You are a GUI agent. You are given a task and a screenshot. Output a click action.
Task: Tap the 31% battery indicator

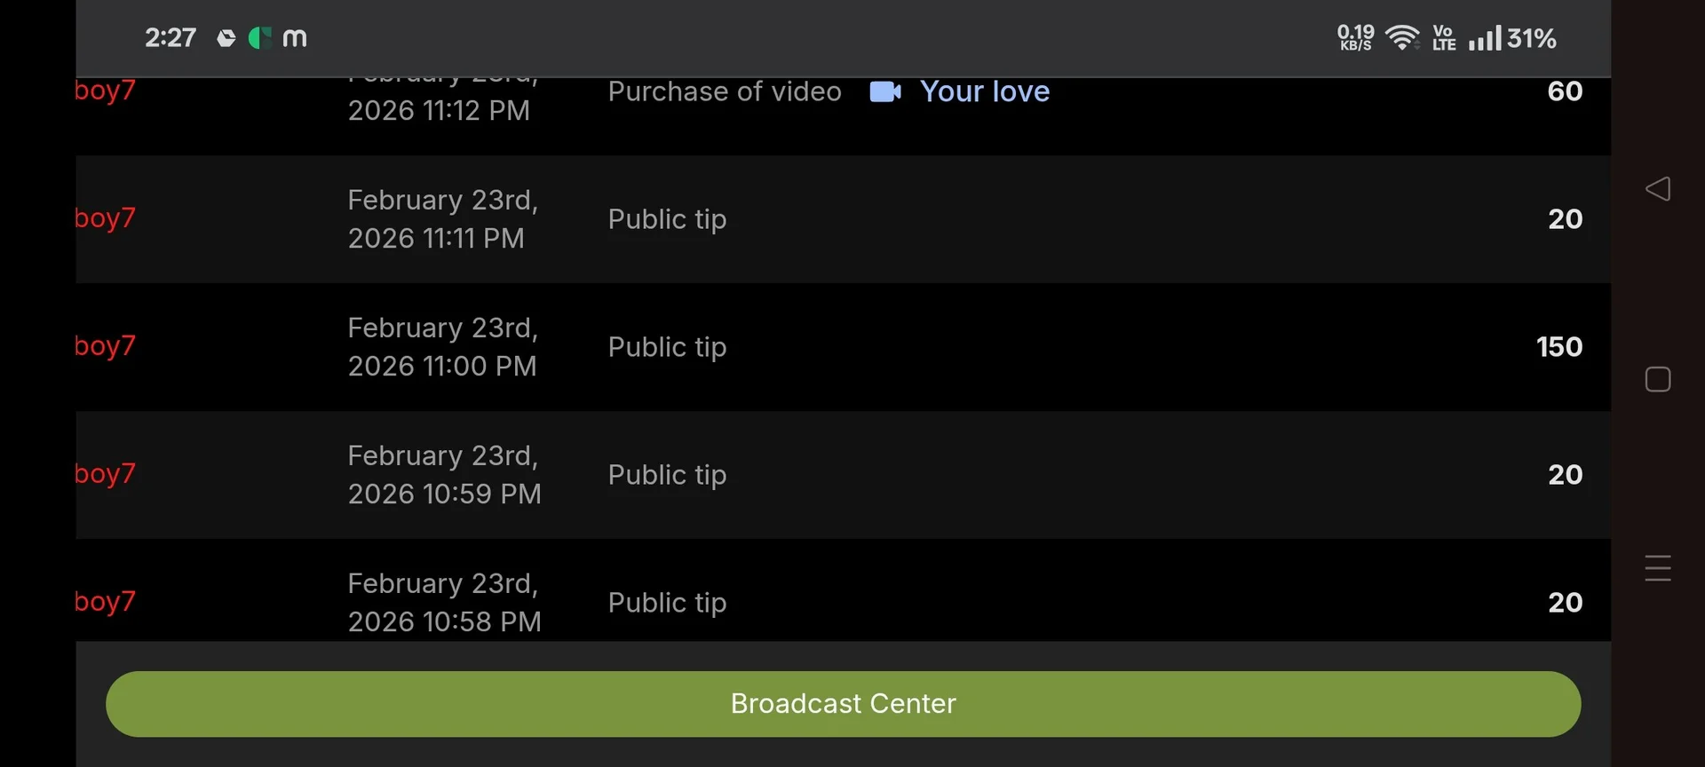coord(1532,38)
